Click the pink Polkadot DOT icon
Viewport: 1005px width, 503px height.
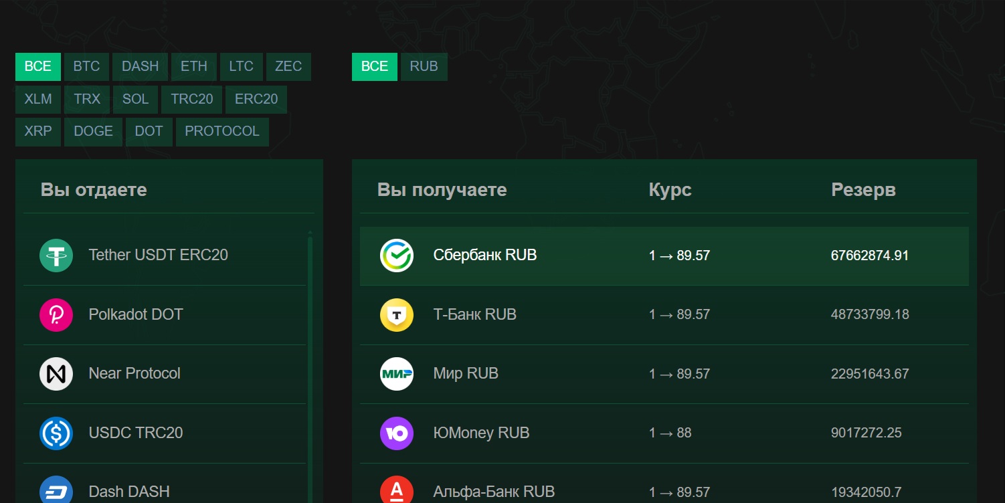pos(56,314)
